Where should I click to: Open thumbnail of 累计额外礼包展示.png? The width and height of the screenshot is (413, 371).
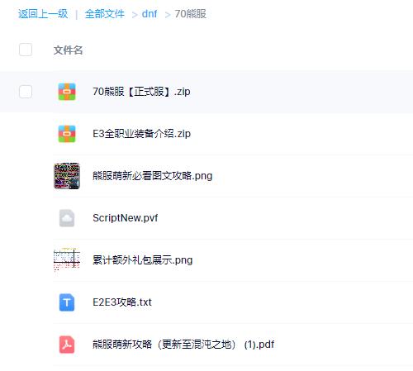tap(67, 259)
